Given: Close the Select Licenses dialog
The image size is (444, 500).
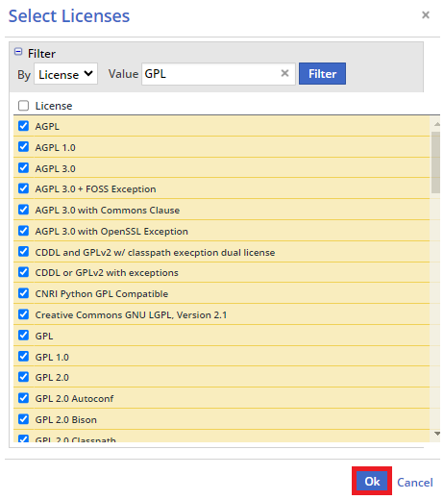Looking at the screenshot, I should 426,14.
